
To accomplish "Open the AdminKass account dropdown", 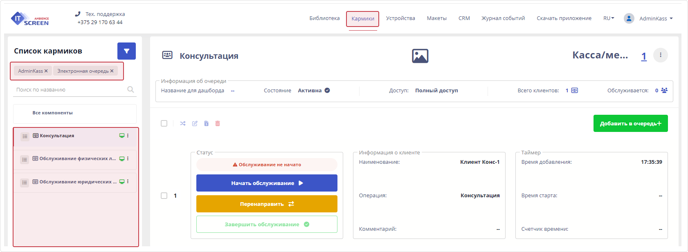I will 656,19.
